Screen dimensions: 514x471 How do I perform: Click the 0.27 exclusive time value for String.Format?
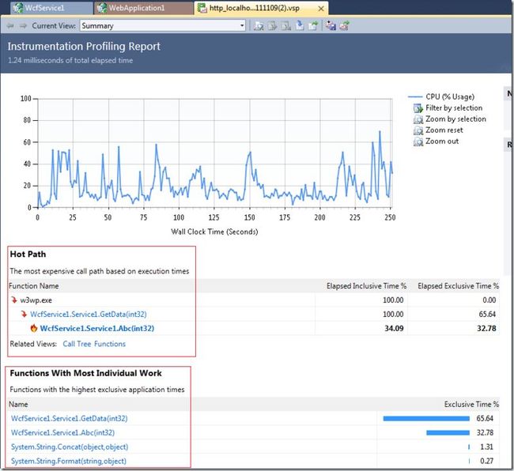point(486,462)
